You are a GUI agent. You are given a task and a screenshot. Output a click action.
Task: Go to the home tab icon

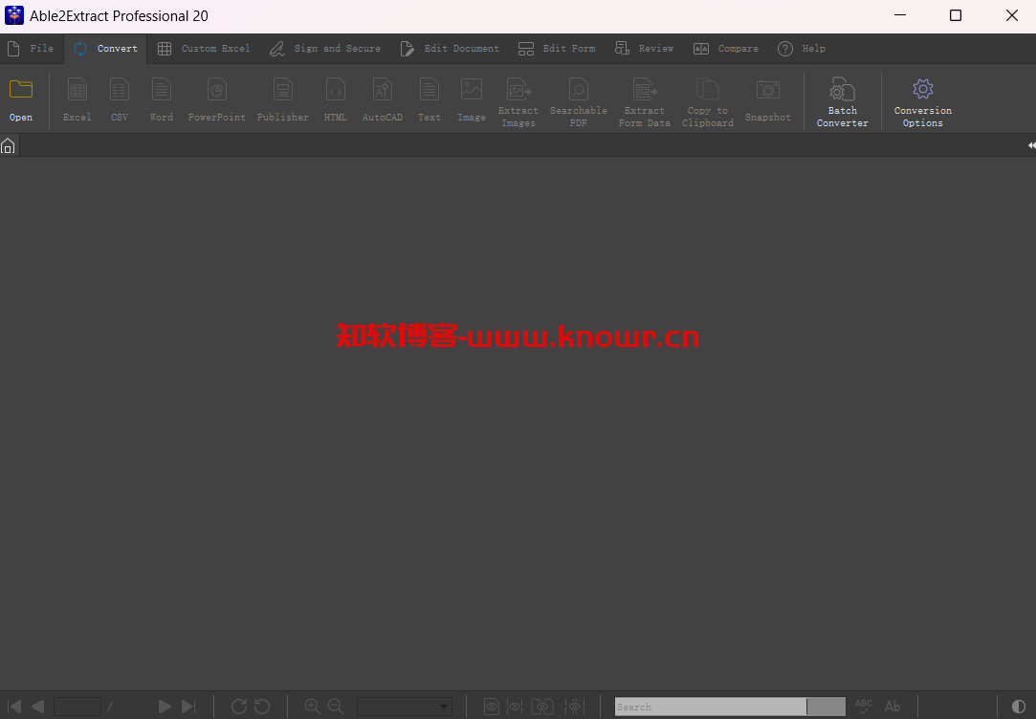pyautogui.click(x=8, y=146)
